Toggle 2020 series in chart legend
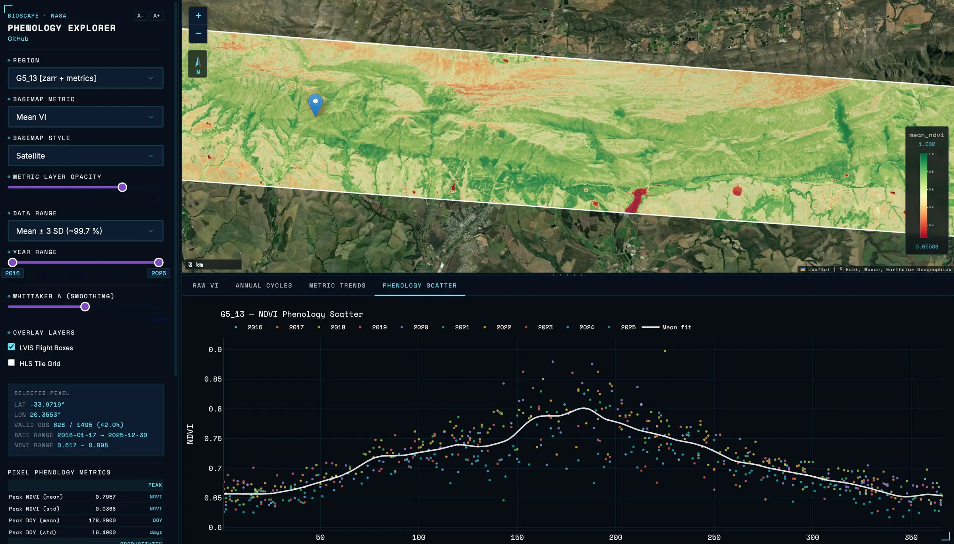This screenshot has width=954, height=544. coord(415,327)
